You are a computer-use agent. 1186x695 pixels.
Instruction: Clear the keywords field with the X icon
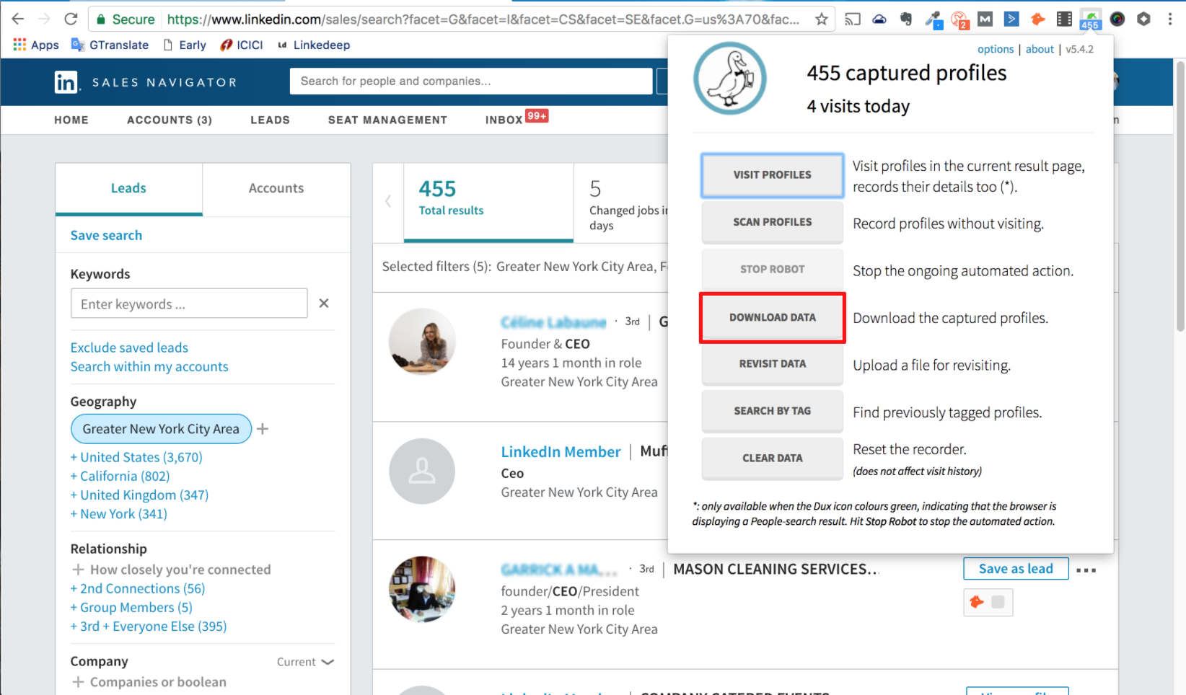(324, 304)
